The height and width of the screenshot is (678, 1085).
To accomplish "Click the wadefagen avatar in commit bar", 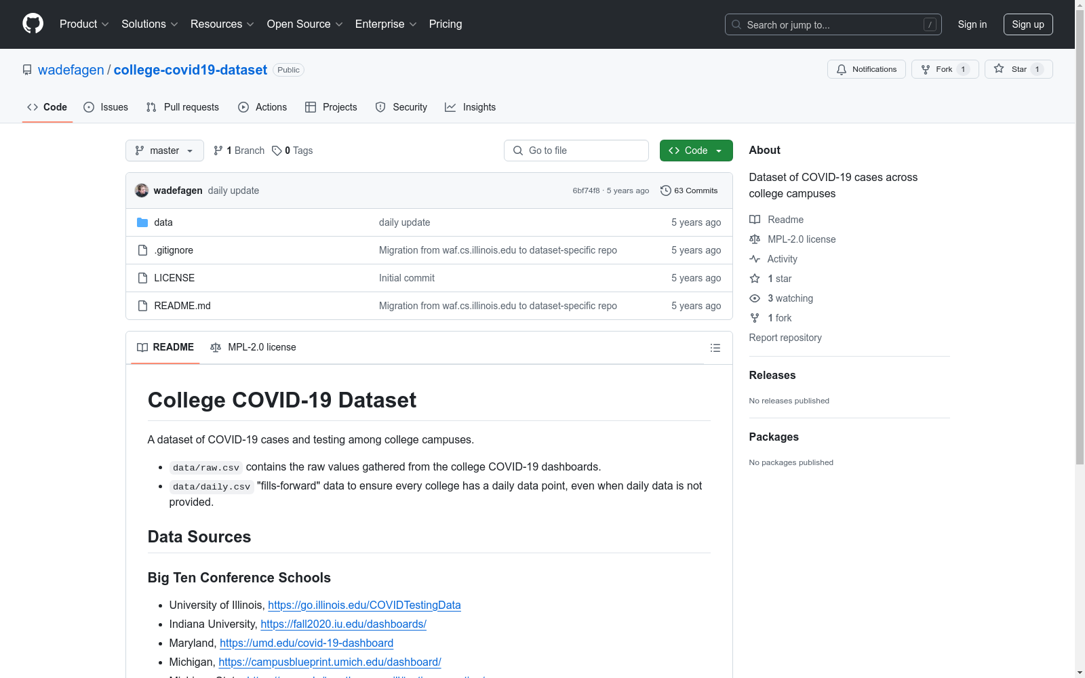I will [142, 191].
